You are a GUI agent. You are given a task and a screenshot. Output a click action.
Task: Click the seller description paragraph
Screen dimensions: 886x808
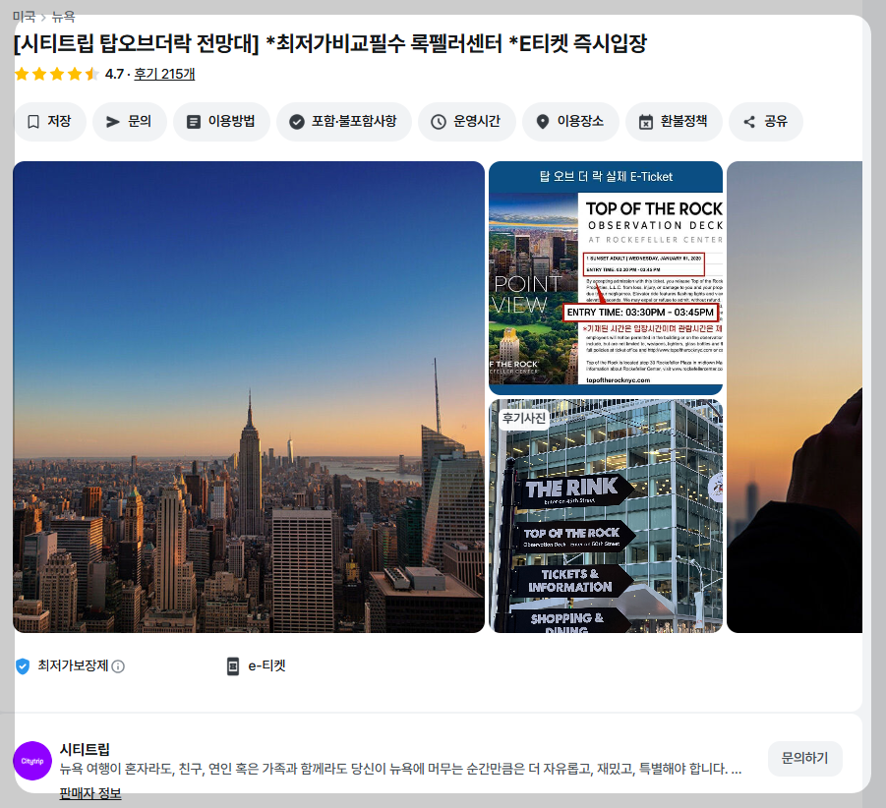[400, 769]
